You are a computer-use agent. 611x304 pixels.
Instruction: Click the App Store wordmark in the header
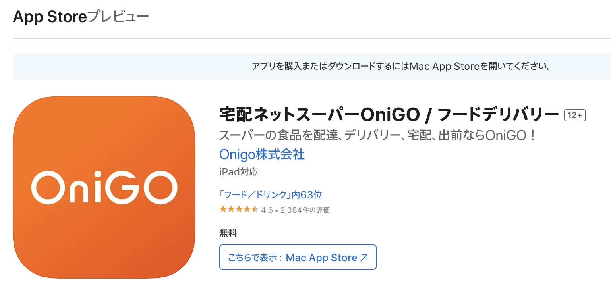click(49, 16)
